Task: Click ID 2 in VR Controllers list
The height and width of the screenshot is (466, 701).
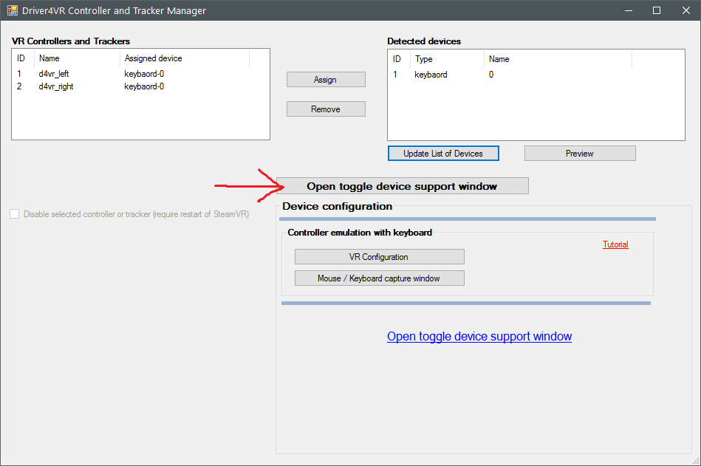Action: coord(19,86)
